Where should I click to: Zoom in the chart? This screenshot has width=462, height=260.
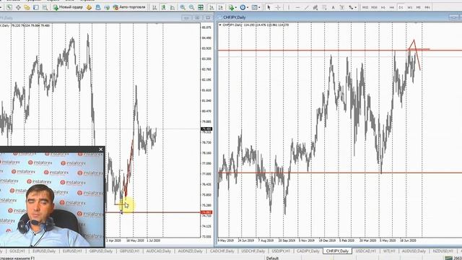click(183, 7)
